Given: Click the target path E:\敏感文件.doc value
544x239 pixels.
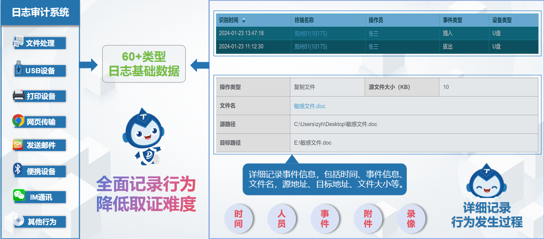Looking at the screenshot, I should pyautogui.click(x=313, y=143).
